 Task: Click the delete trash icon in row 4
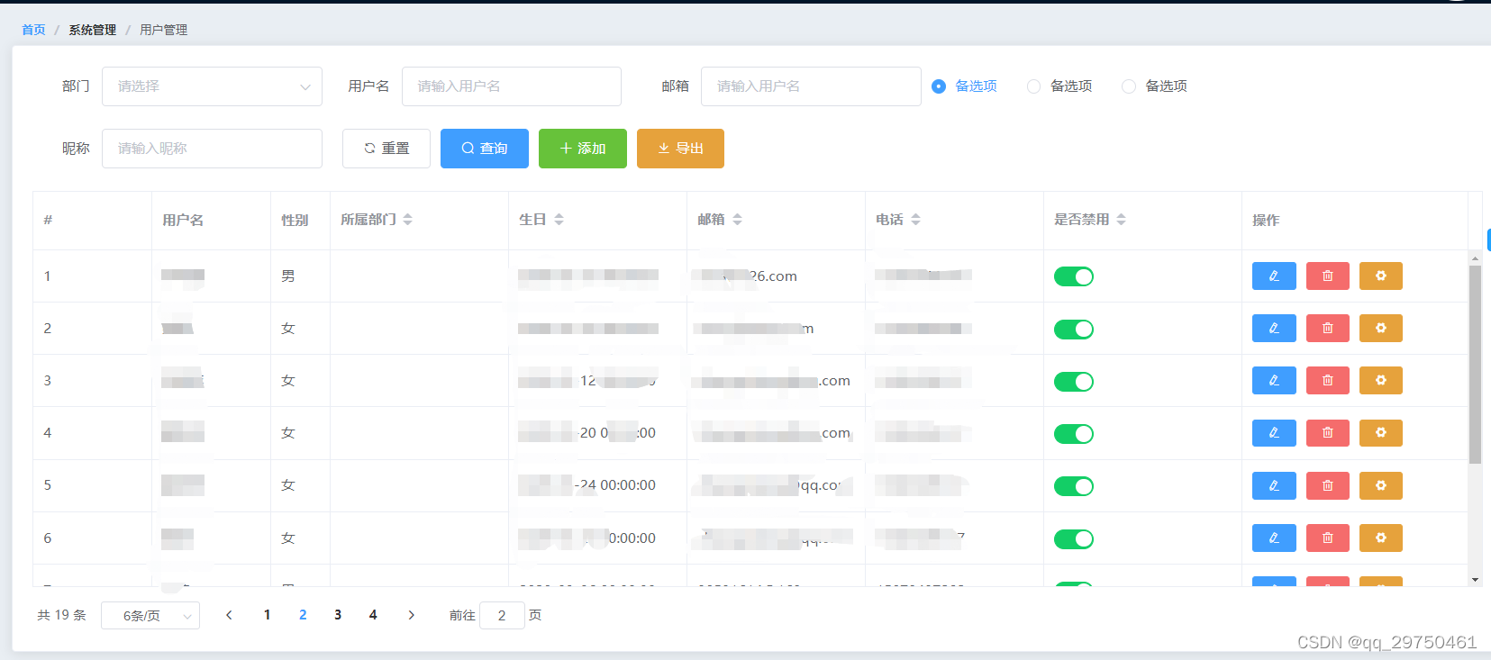click(1328, 433)
